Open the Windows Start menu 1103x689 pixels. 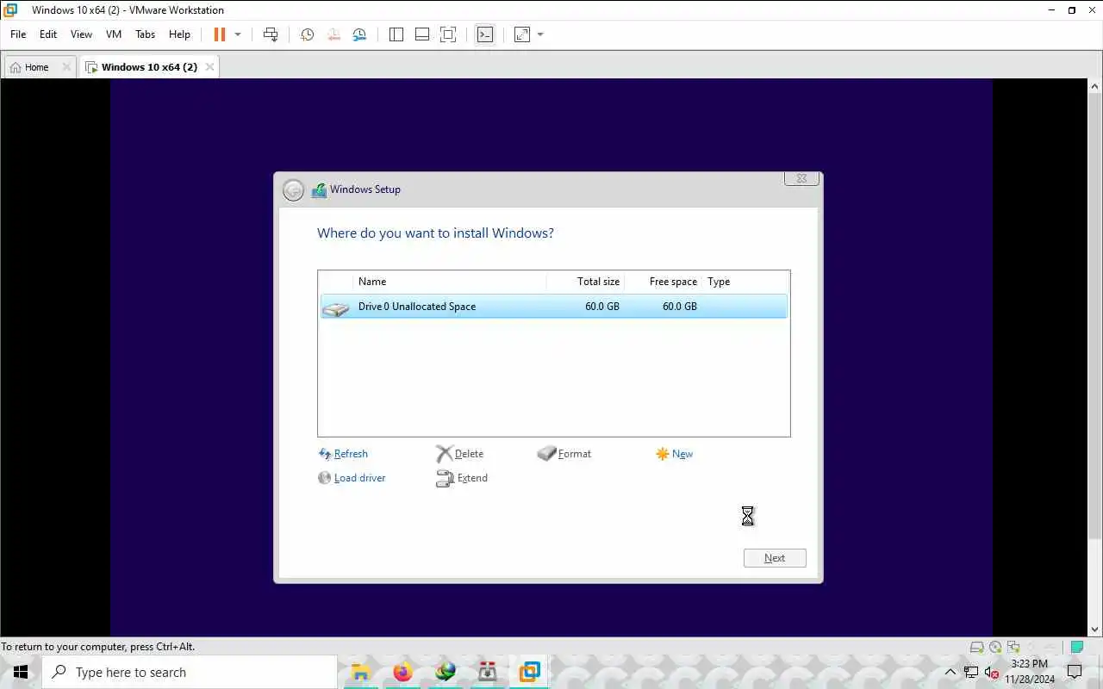[21, 672]
